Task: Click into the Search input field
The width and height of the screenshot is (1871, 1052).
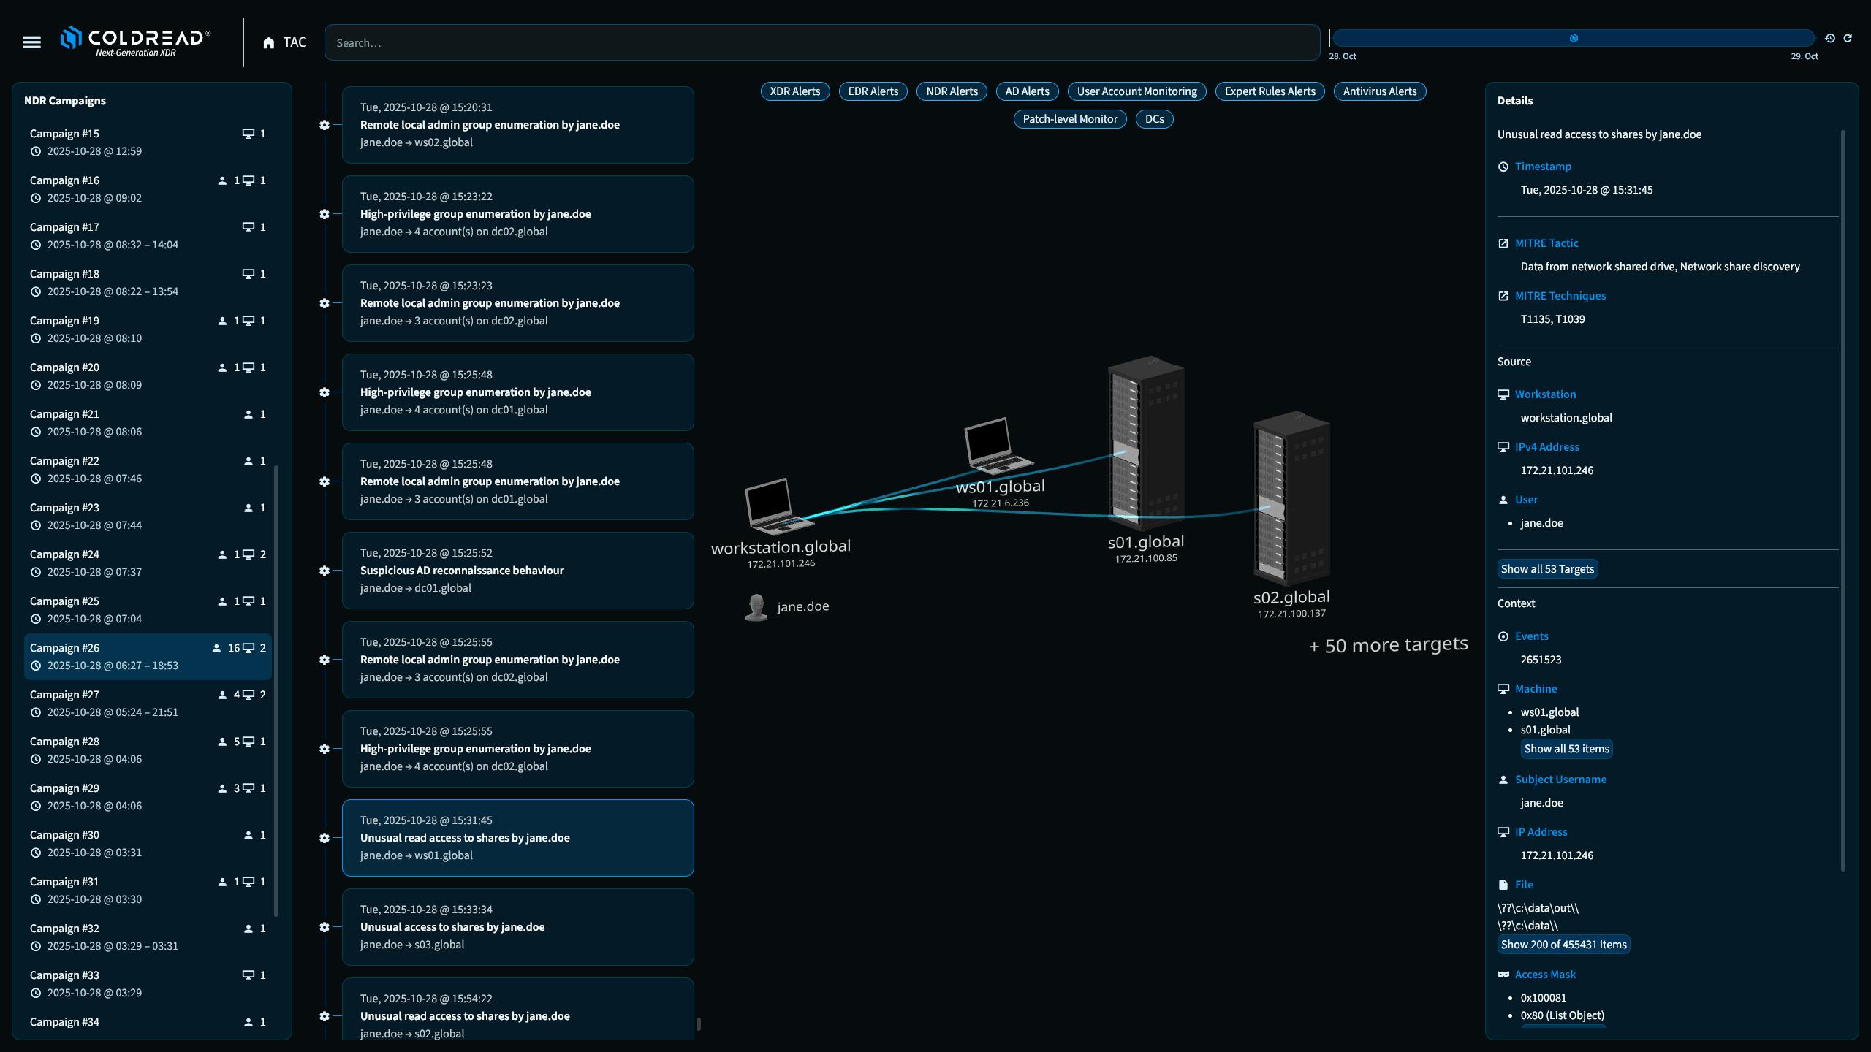Action: tap(821, 43)
